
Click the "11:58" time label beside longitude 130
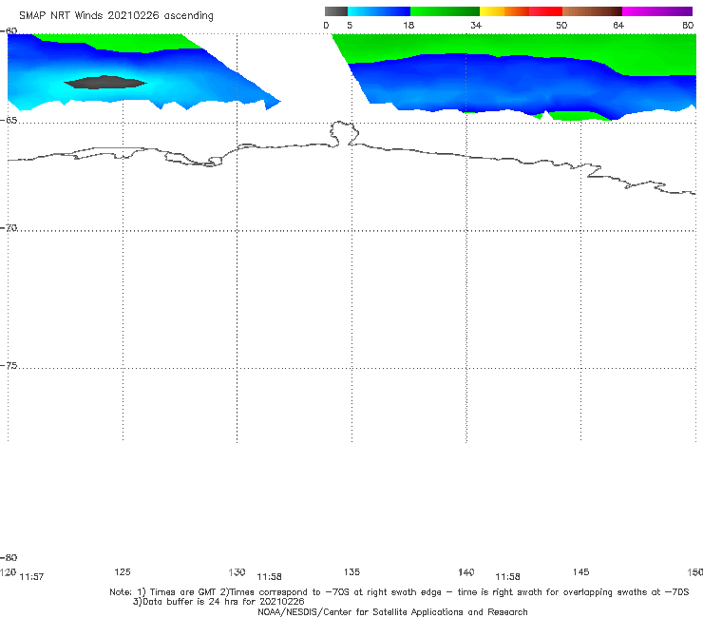pos(269,577)
